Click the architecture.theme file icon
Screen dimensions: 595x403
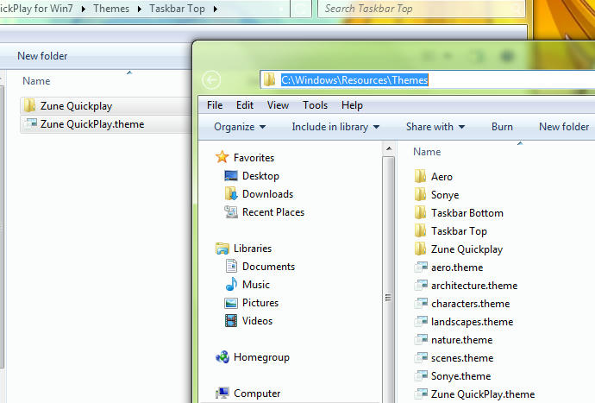(421, 286)
